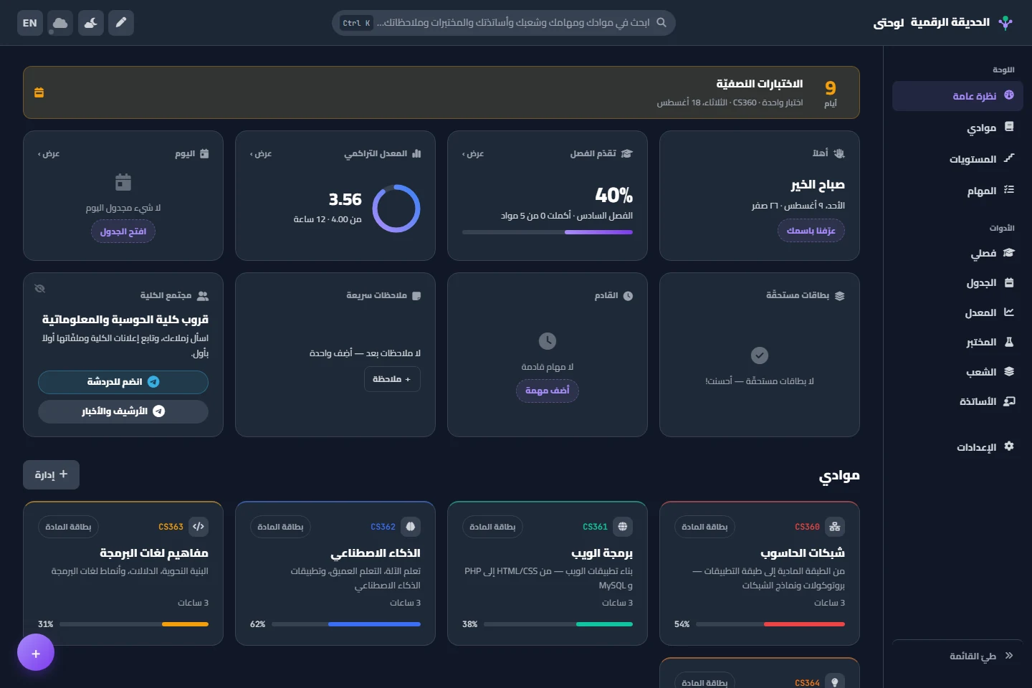Click the globe icon on the CS361 card
This screenshot has width=1032, height=688.
(x=623, y=527)
